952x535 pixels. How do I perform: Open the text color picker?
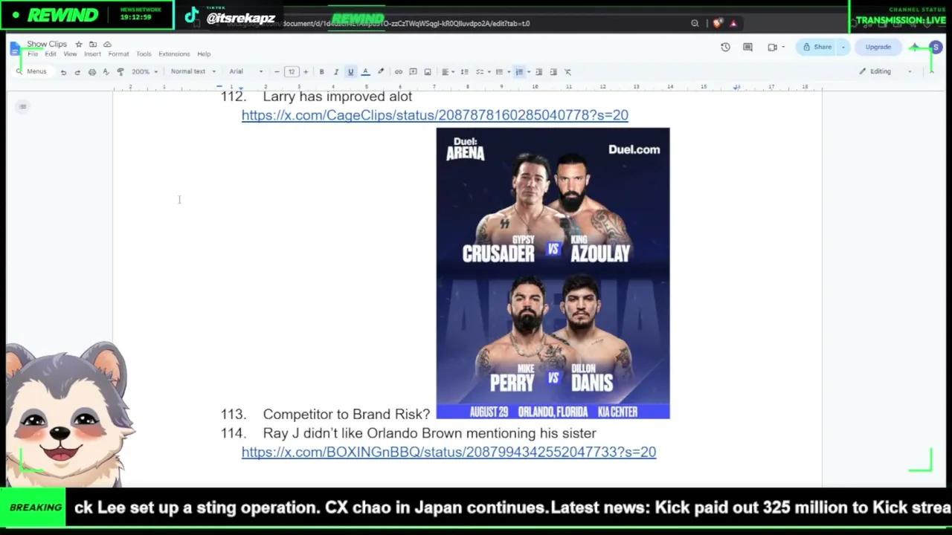click(365, 72)
